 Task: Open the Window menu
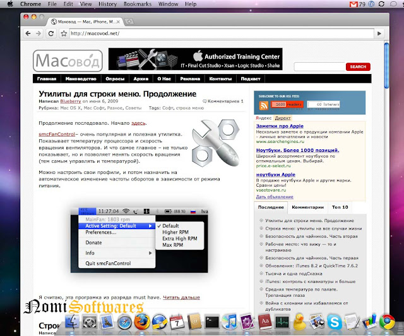(x=168, y=4)
